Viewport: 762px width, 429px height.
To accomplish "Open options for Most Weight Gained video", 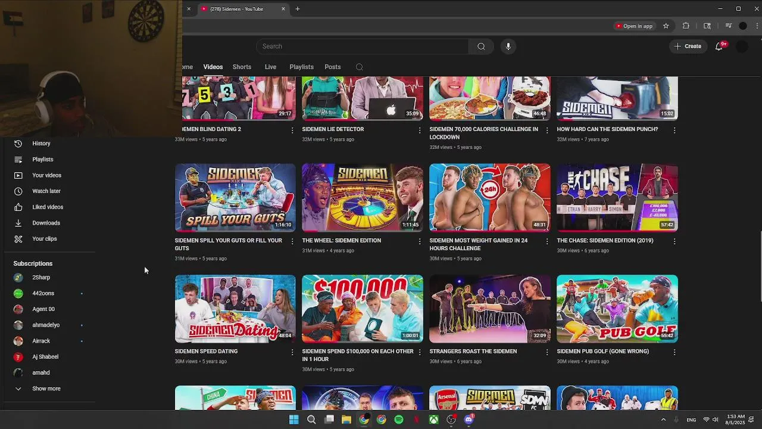I will tap(546, 241).
